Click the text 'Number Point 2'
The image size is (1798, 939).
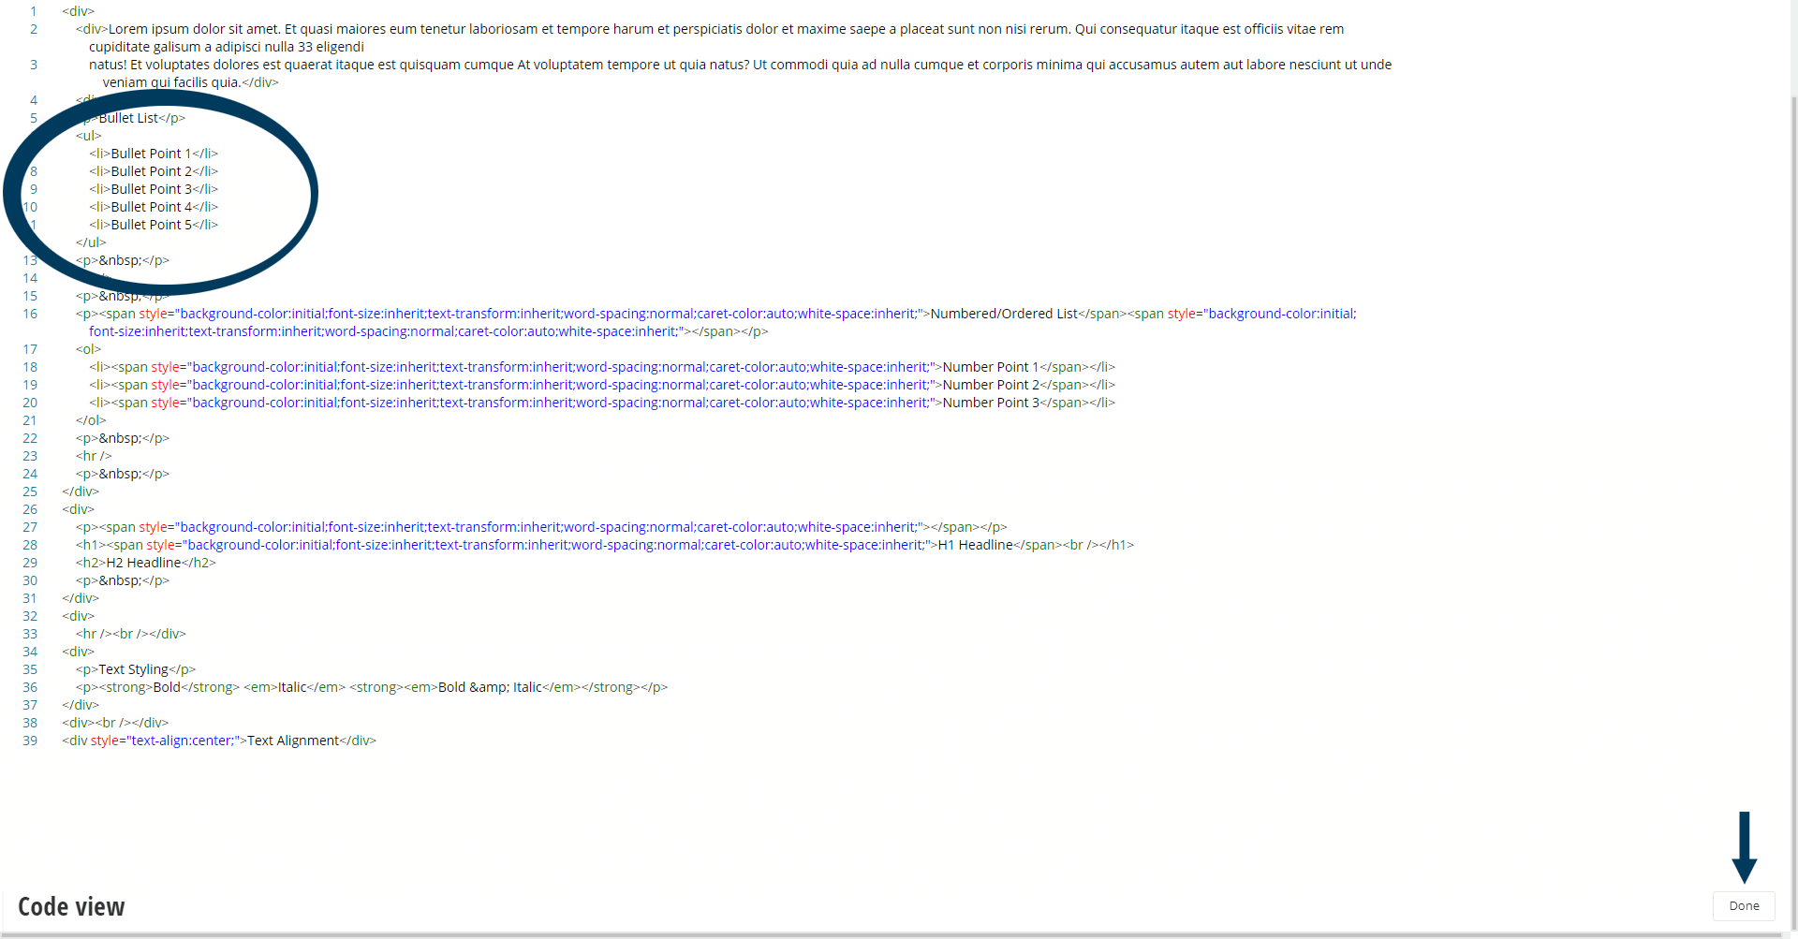coord(991,385)
